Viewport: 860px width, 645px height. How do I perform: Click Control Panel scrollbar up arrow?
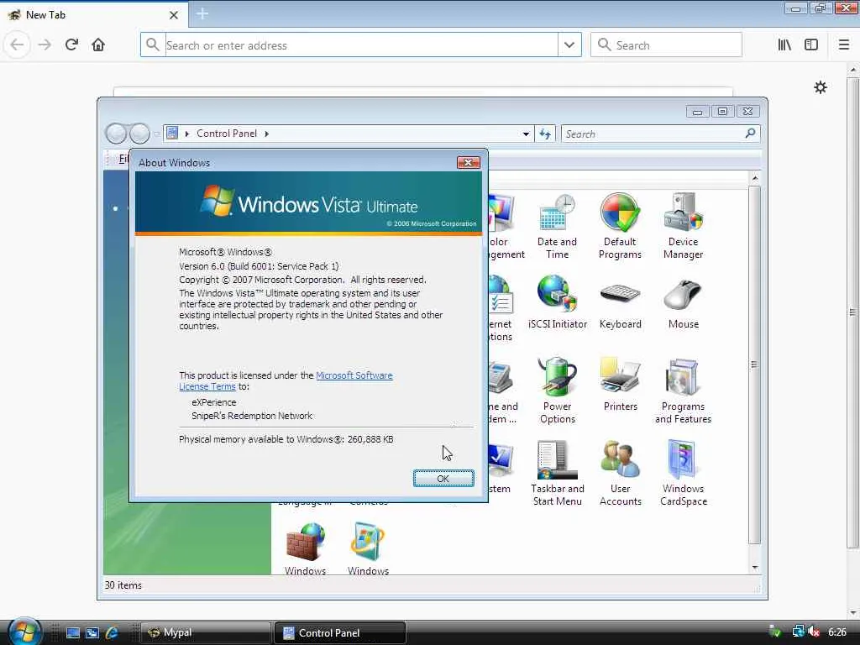coord(755,178)
